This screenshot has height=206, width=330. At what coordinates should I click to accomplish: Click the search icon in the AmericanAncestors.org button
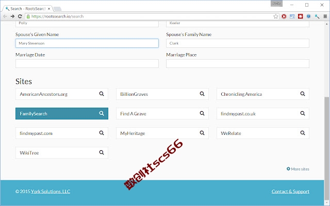click(102, 94)
